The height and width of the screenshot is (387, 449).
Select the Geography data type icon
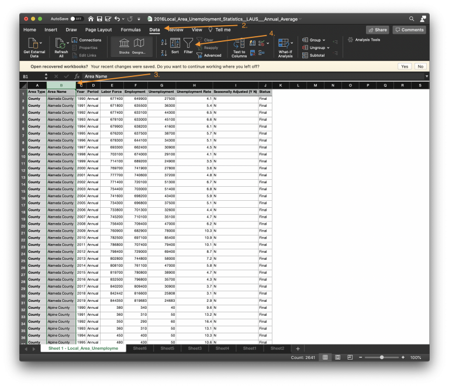139,43
